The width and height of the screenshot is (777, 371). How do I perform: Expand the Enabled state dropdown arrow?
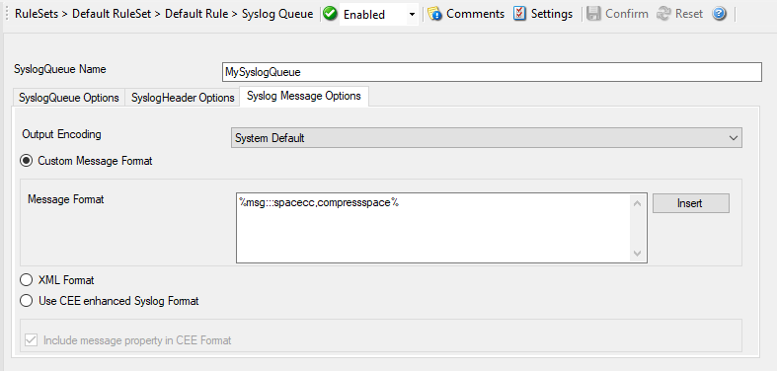tap(412, 15)
